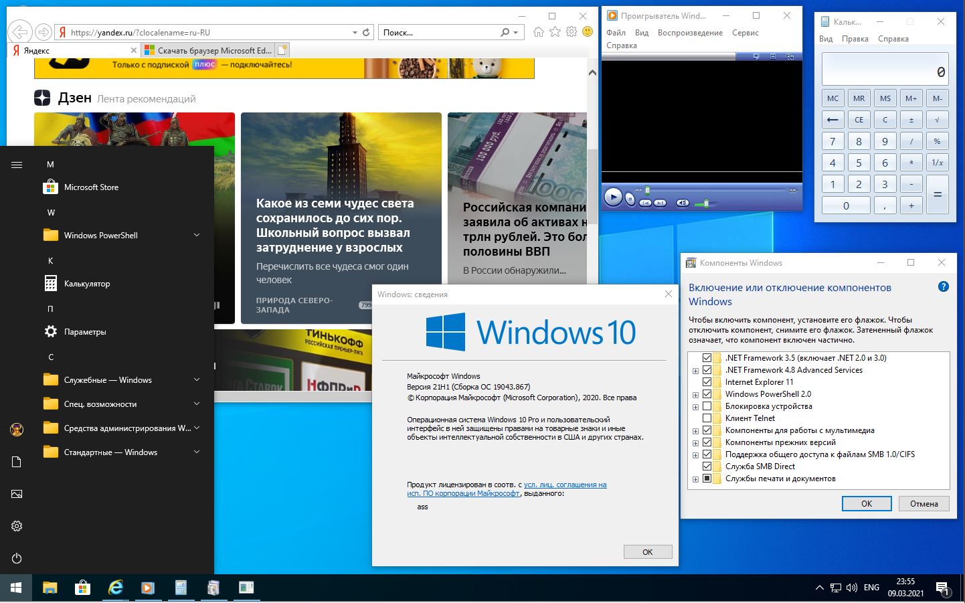Skip to next track in media player
965x603 pixels.
tap(660, 202)
